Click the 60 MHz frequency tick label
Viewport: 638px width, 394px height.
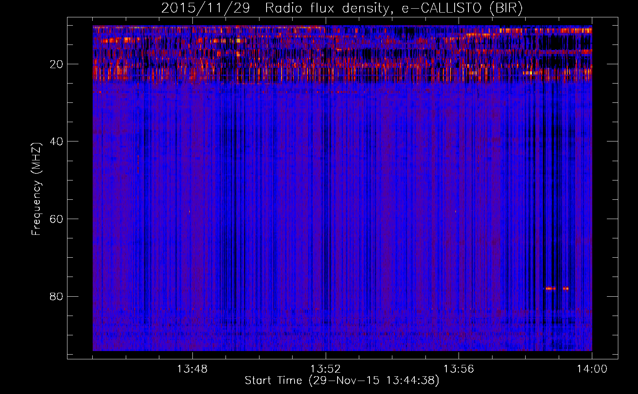coord(56,219)
